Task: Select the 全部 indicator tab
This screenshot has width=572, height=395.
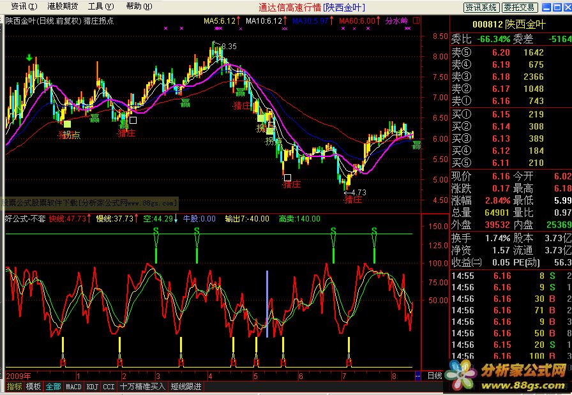Action: (53, 387)
